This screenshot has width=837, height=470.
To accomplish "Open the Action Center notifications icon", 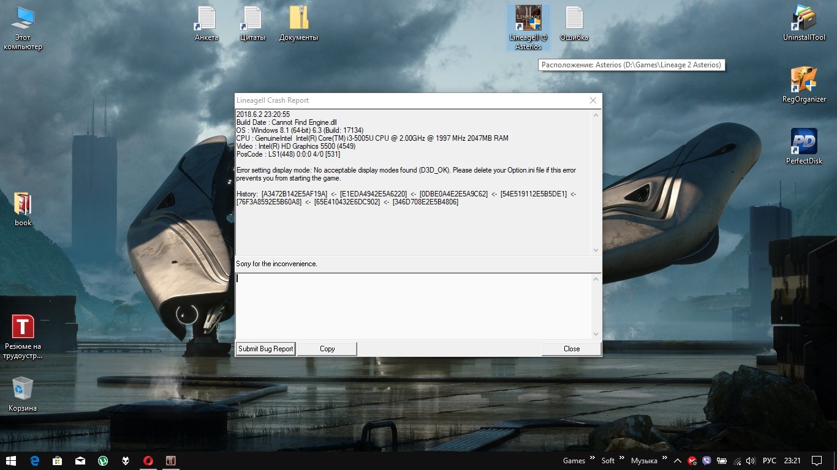I will (x=817, y=461).
